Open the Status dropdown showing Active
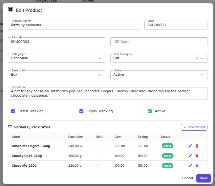 pyautogui.click(x=159, y=75)
